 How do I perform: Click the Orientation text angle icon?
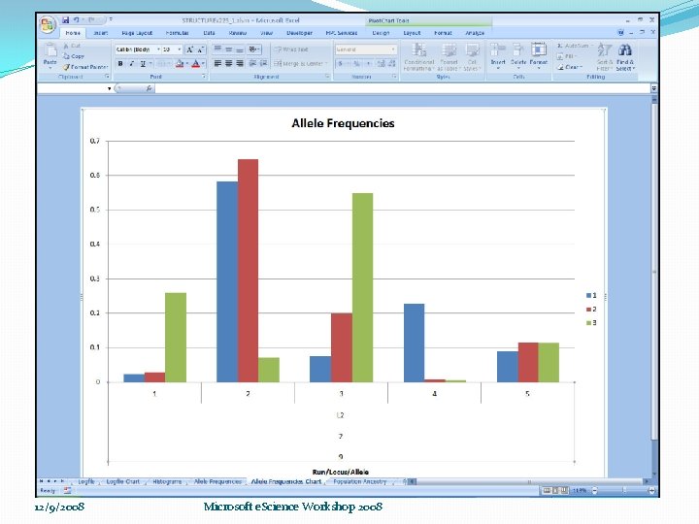(253, 49)
